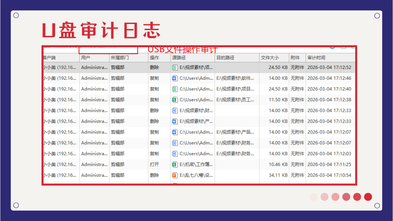Click spreadsheet icon in the 17:12:52 row

175,68
